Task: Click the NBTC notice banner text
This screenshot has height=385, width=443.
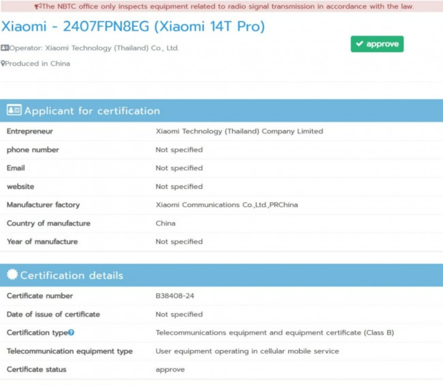Action: (228, 6)
